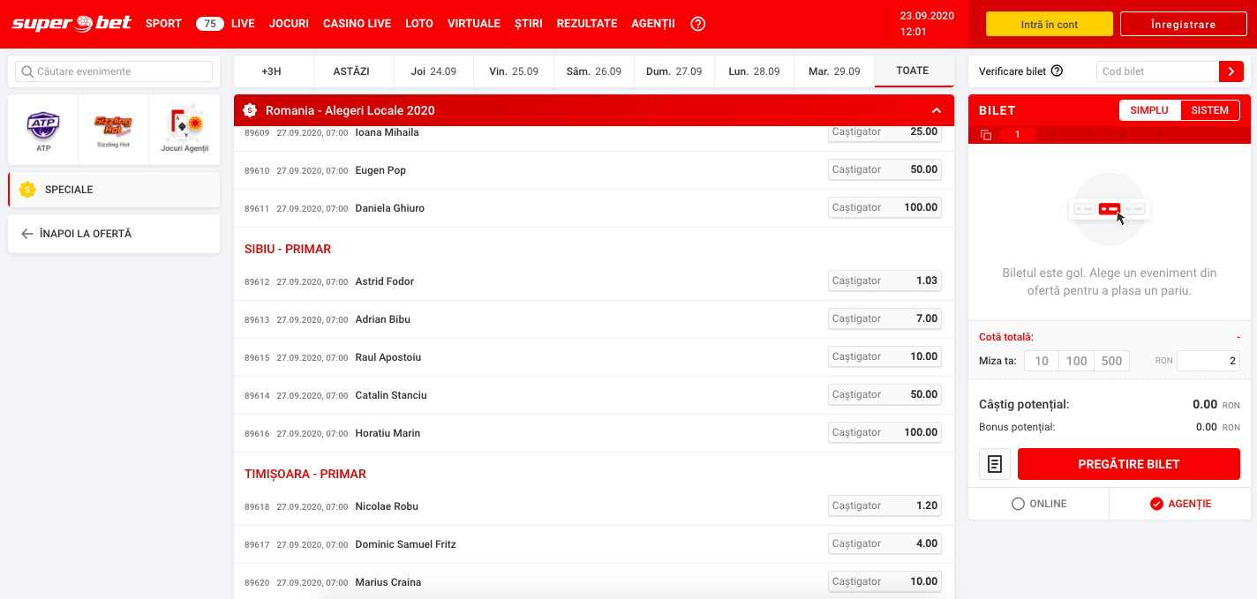Click the Căutare evenimente search field
Viewport: 1257px width, 599px height.
(x=115, y=71)
